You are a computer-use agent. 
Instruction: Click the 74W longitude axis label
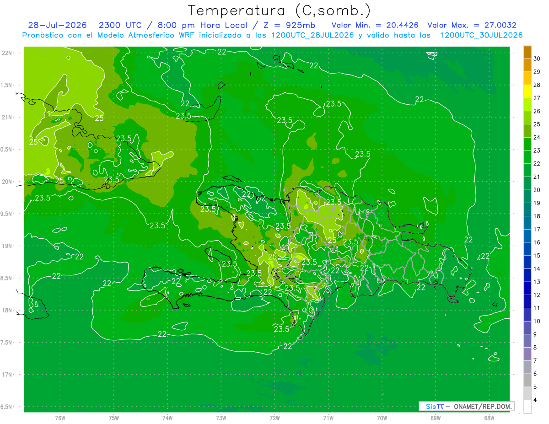coord(167,418)
